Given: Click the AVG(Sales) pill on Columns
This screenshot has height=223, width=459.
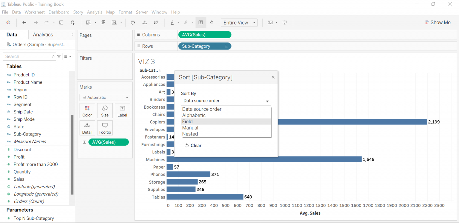Looking at the screenshot, I should click(205, 34).
